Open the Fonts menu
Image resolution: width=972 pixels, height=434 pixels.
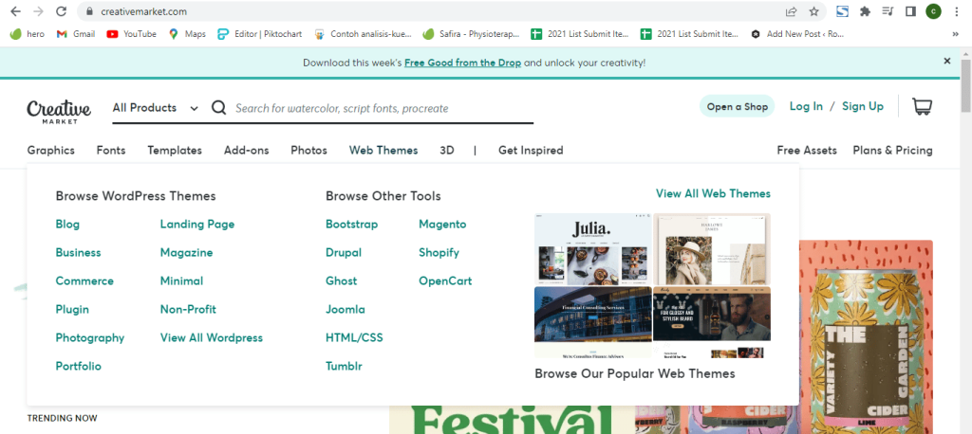tap(111, 151)
